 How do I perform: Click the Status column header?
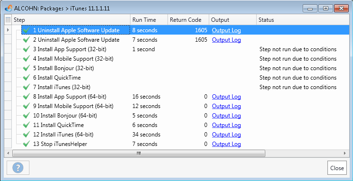click(303, 20)
